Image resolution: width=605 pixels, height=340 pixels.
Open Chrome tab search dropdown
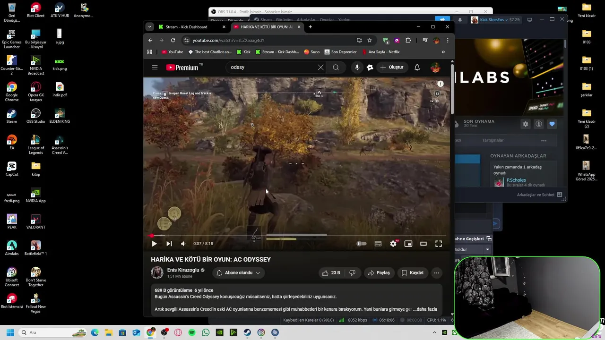[149, 27]
